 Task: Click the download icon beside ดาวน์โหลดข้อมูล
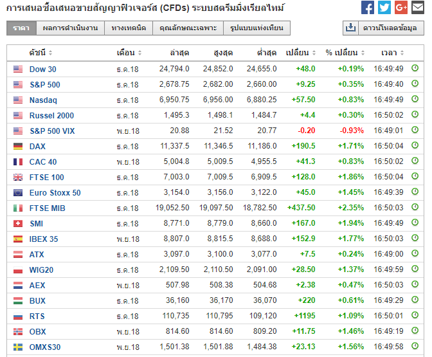(350, 28)
